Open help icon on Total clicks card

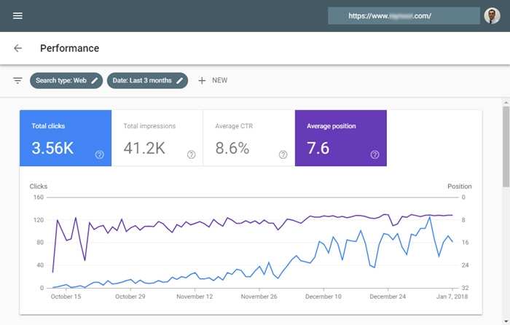pyautogui.click(x=100, y=154)
